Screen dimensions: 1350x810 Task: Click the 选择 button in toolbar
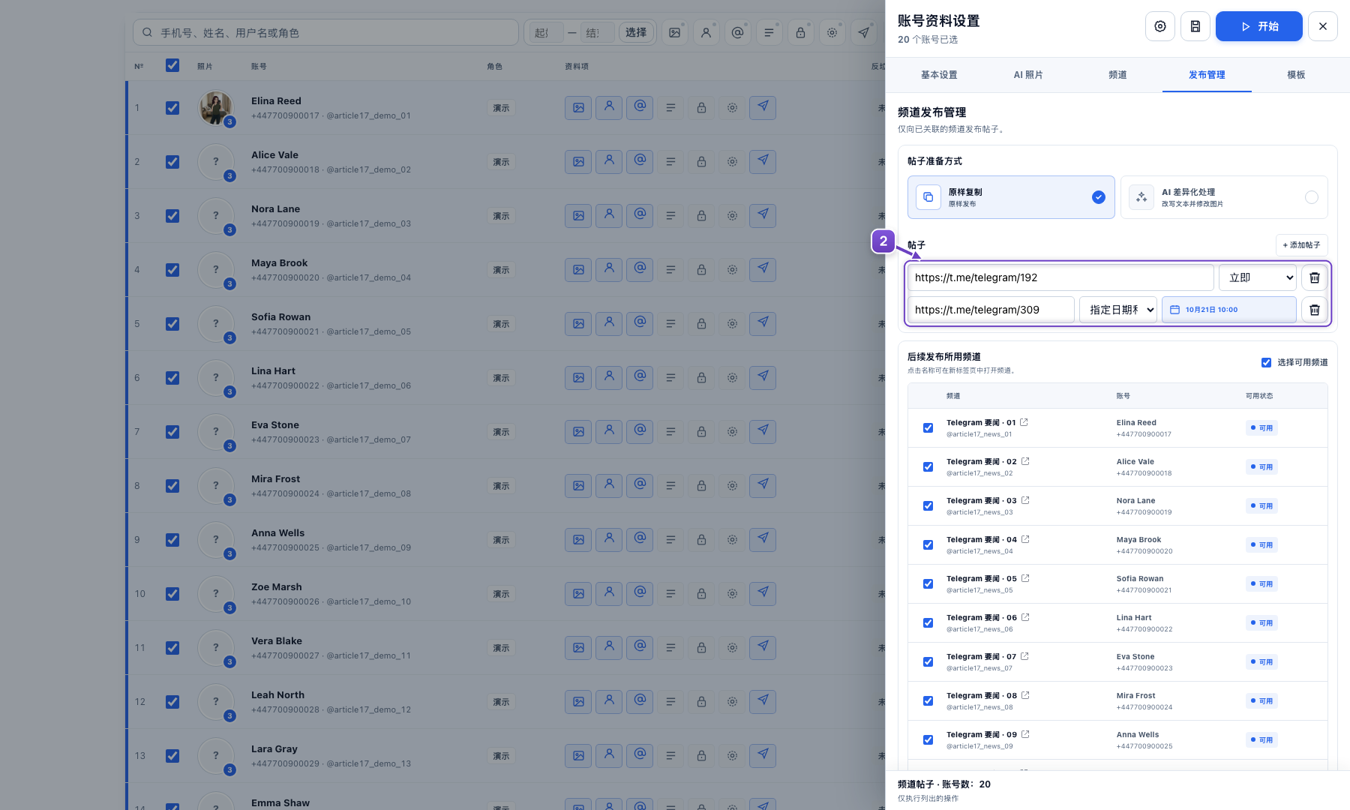click(x=636, y=32)
